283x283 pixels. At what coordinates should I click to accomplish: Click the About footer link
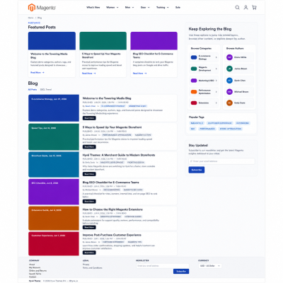[32, 265]
